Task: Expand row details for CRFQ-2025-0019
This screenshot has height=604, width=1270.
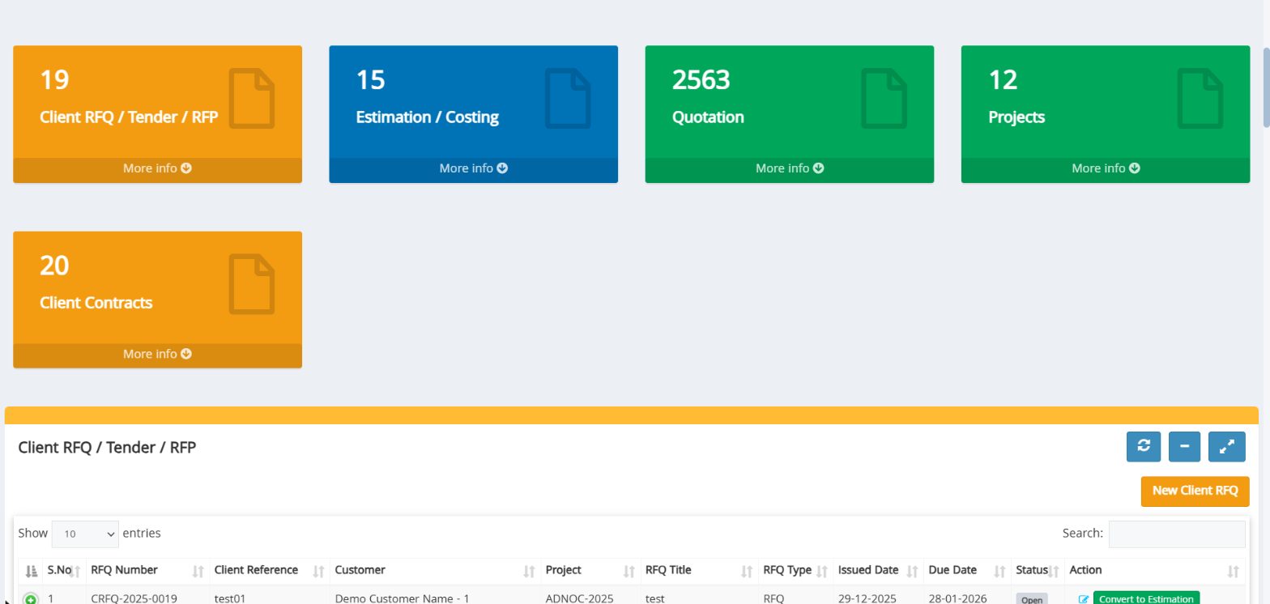Action: tap(30, 599)
